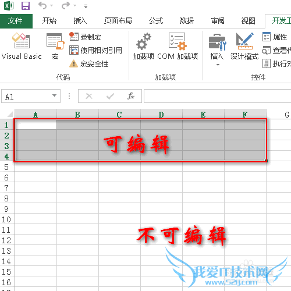The image size is (291, 291).
Task: Click the resize grip beside the Name Box
Action: tap(69, 96)
